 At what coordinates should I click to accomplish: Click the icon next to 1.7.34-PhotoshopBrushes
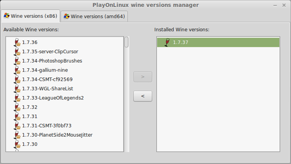(x=17, y=61)
